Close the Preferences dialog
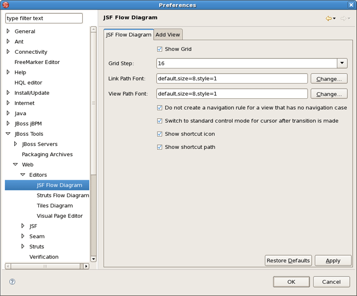 [x=351, y=5]
